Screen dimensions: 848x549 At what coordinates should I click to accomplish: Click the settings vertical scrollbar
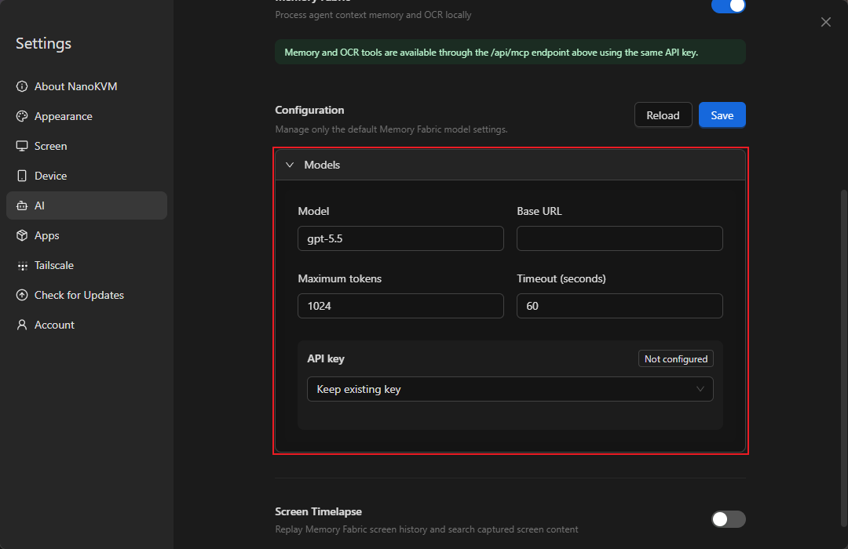pyautogui.click(x=843, y=357)
